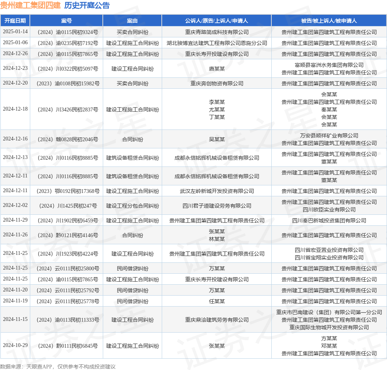Screen dimensions: 387x370
Task: Select the date cell 2024-11-19
Action: click(x=15, y=301)
